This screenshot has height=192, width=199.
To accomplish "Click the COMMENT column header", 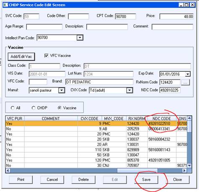I will [x=51, y=119].
